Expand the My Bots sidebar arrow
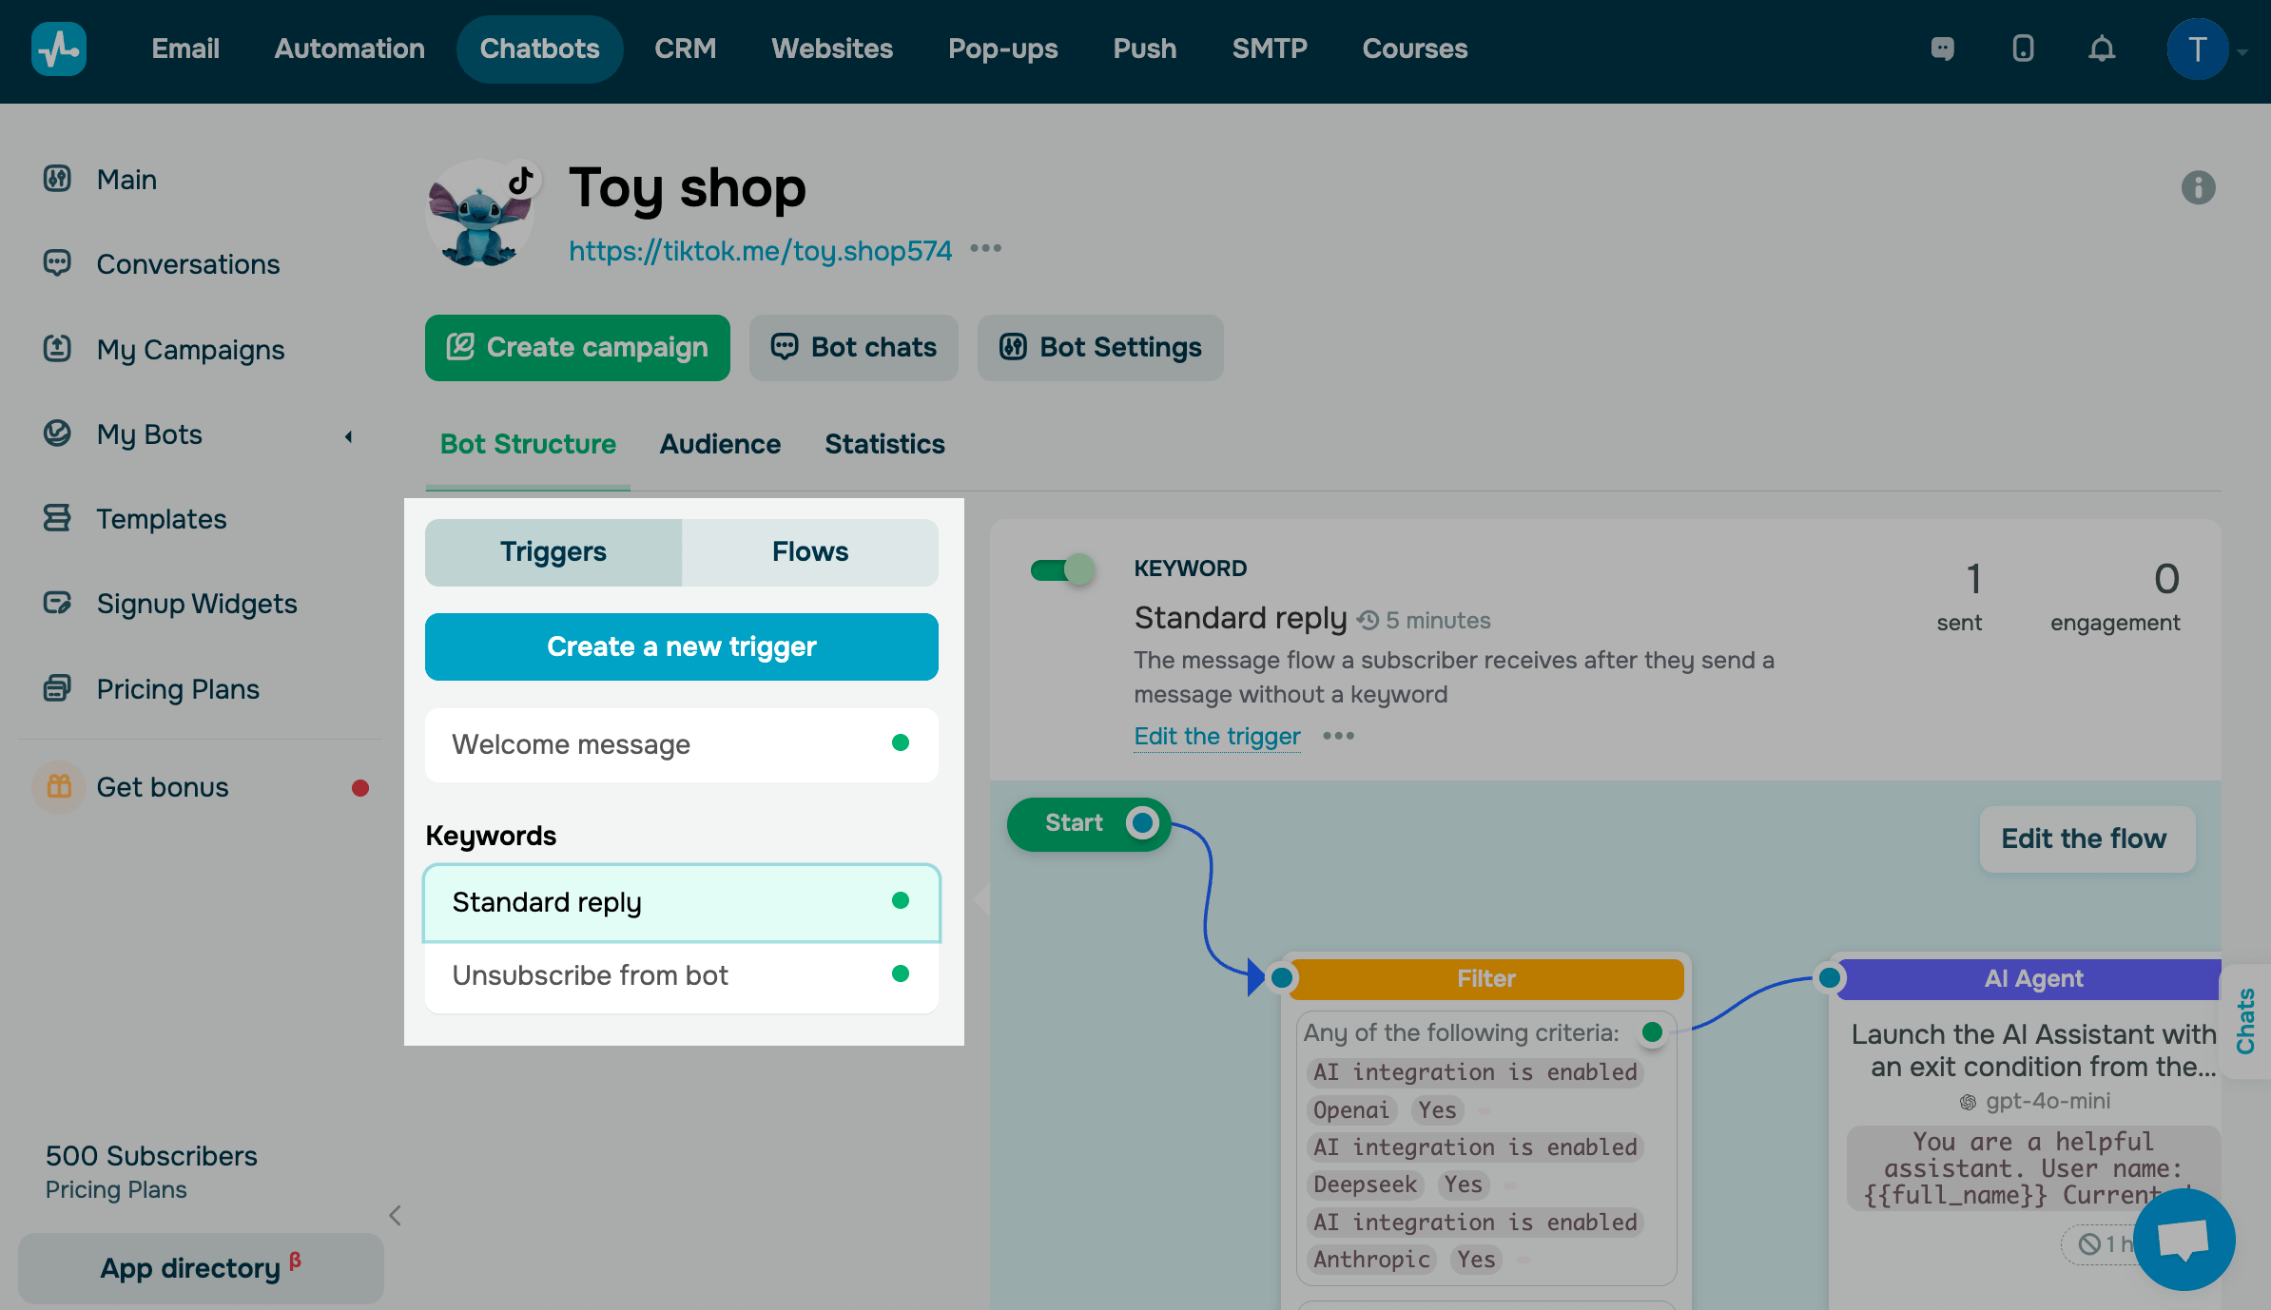Viewport: 2271px width, 1310px height. pyautogui.click(x=349, y=436)
